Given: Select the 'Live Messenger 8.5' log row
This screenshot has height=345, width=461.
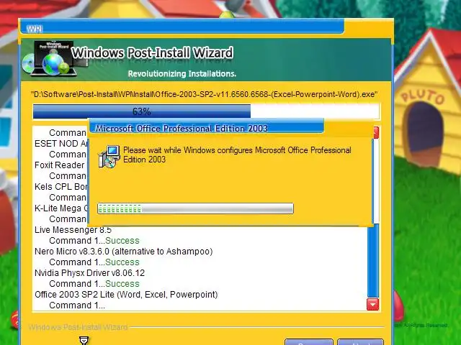Looking at the screenshot, I should pos(73,230).
